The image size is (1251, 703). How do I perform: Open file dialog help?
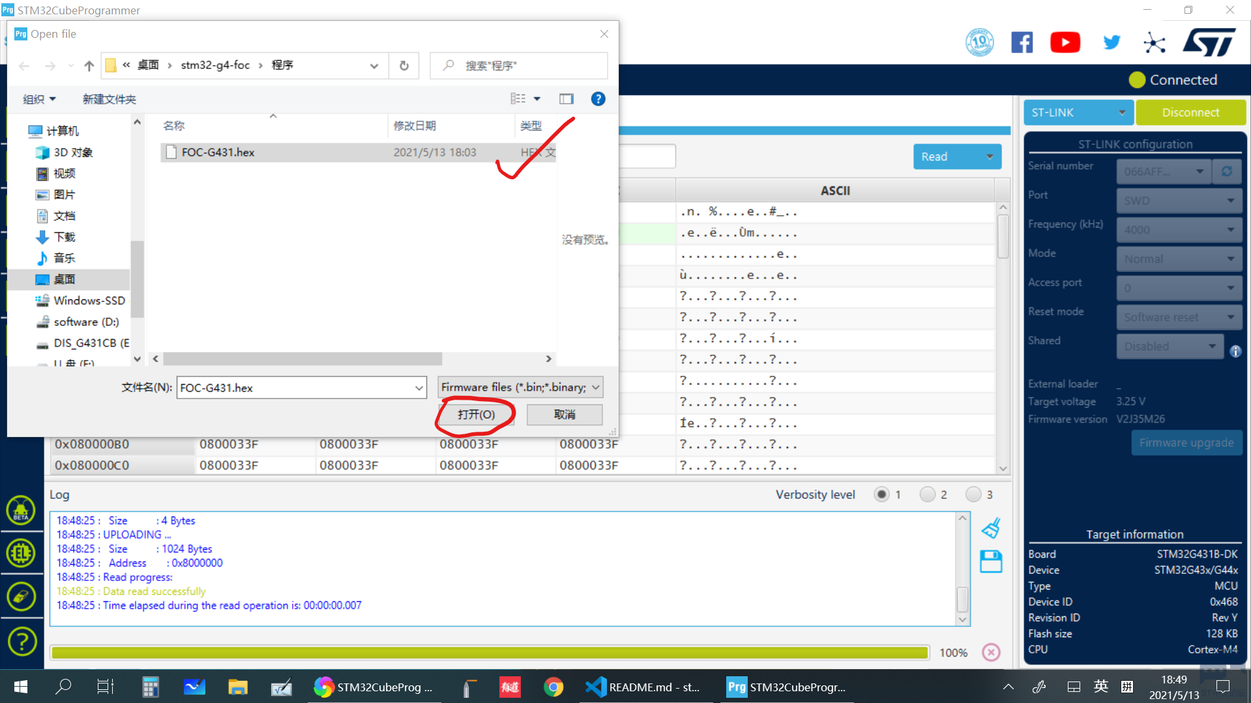598,99
